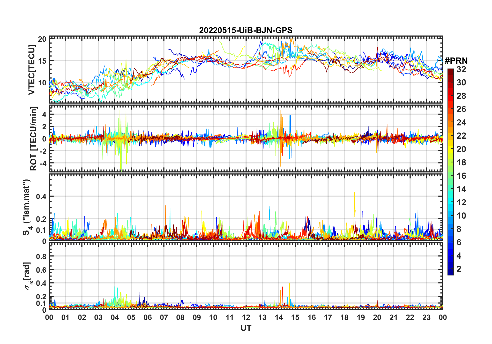Screen dimensions: 492x344
Task: Click sigma-phi axis tick value 0.6
Action: tap(41, 270)
